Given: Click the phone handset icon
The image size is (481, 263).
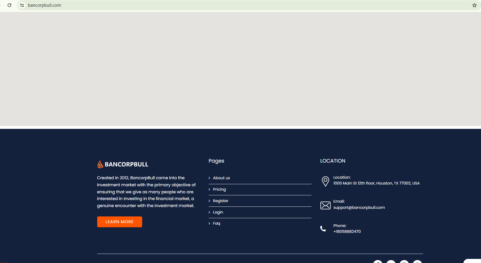Looking at the screenshot, I should click(323, 229).
